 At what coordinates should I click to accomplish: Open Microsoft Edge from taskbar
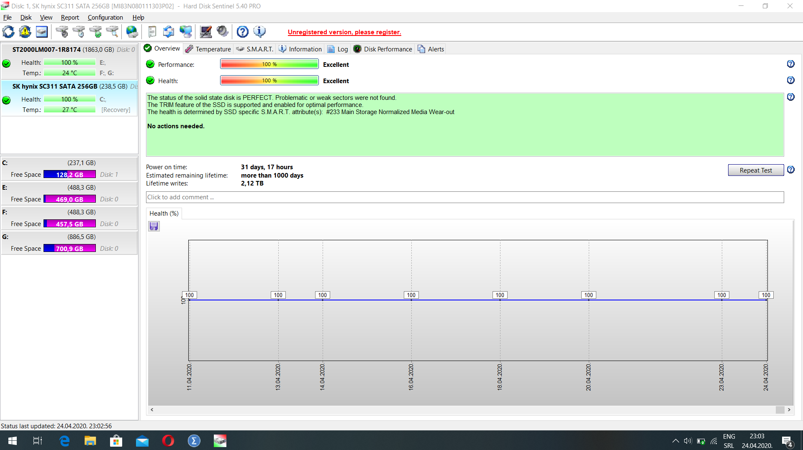64,441
